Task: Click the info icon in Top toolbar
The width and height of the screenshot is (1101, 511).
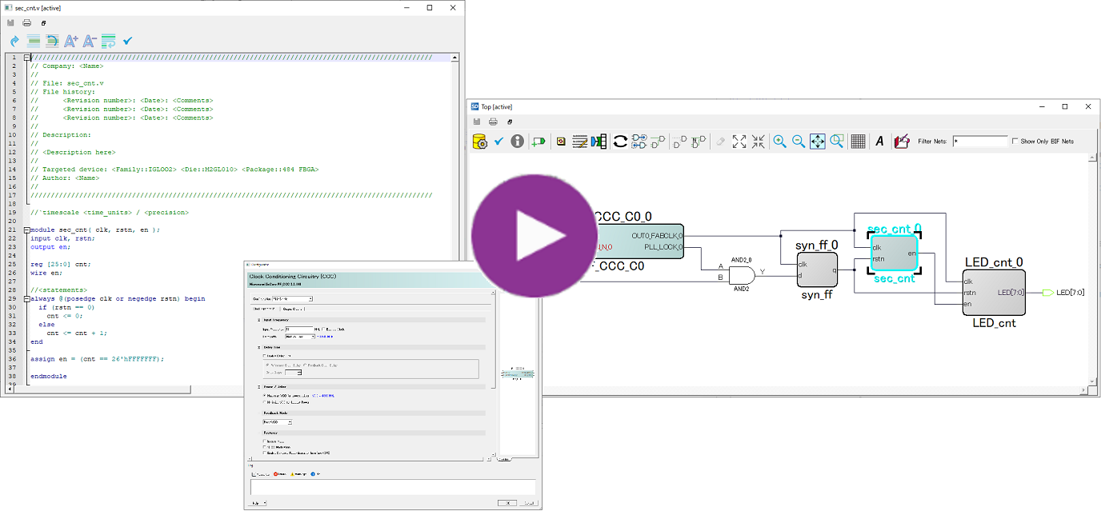Action: tap(517, 142)
